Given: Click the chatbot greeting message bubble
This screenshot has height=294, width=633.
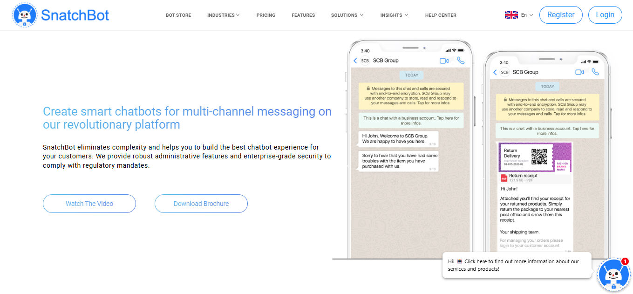Looking at the screenshot, I should click(x=517, y=265).
